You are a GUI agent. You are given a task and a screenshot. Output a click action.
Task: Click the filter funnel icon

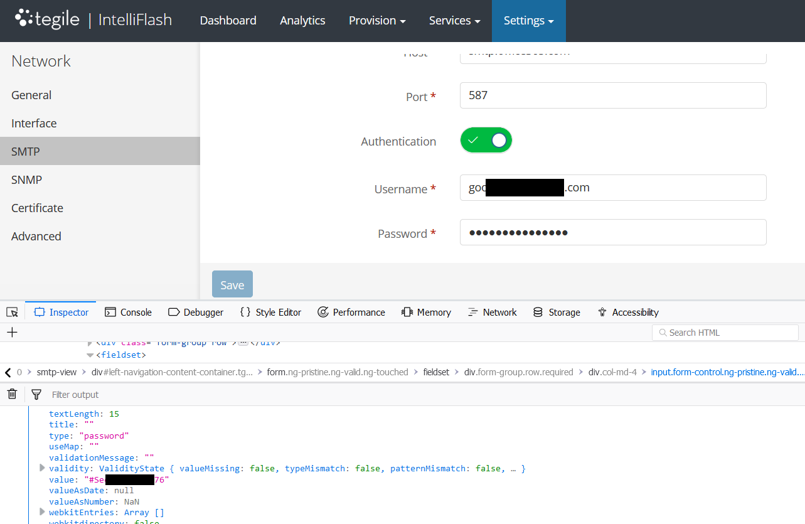click(36, 394)
